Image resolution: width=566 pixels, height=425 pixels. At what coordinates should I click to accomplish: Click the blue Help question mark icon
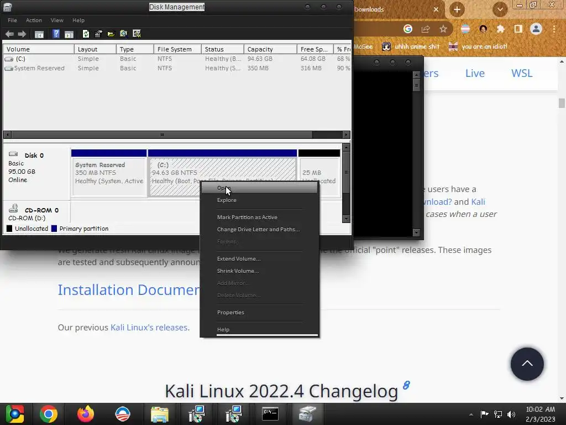pos(56,34)
